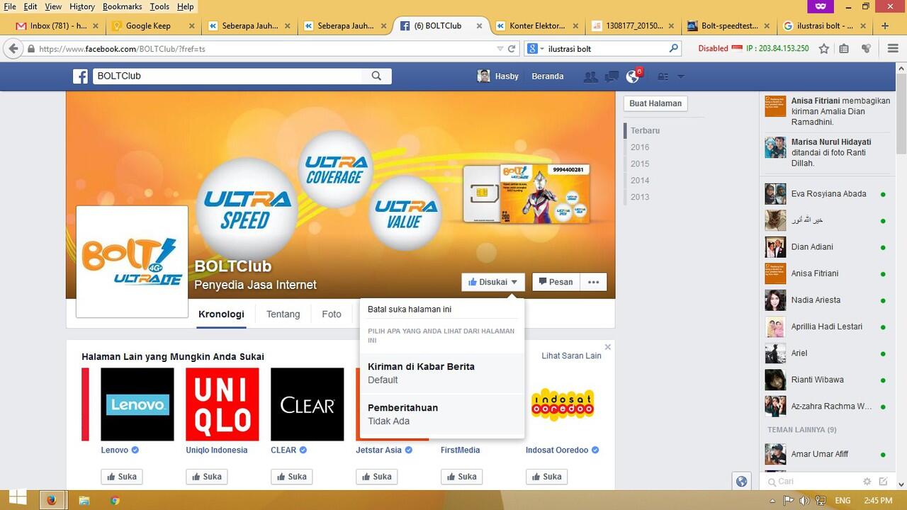Viewport: 907px width, 510px height.
Task: Click the Facebook logo icon
Action: [80, 76]
